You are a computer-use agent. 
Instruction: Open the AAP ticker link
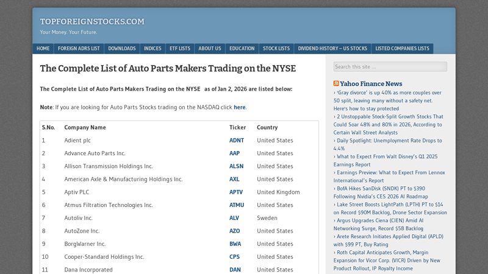pos(234,153)
